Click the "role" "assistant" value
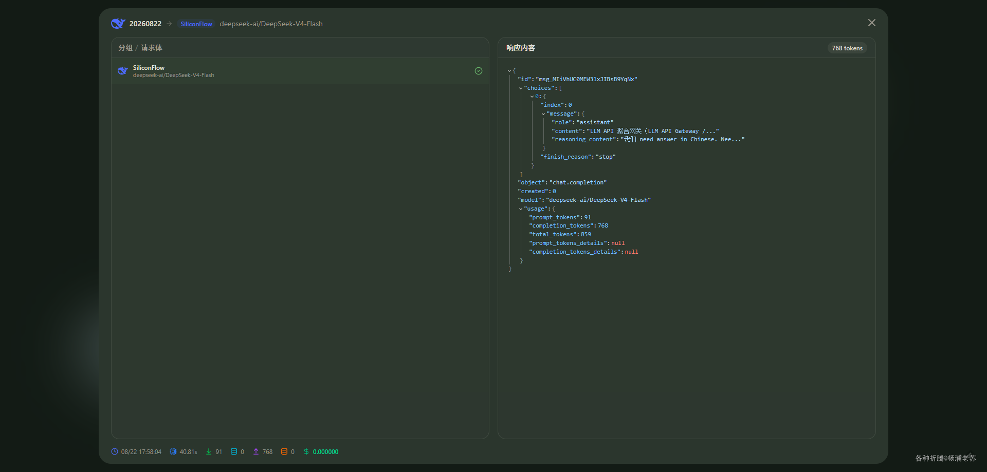 coord(595,122)
